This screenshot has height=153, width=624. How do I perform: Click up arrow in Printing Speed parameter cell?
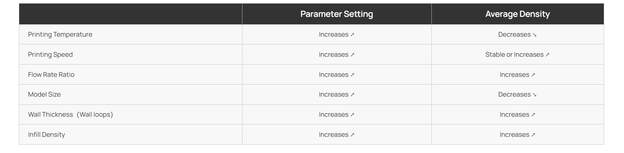pyautogui.click(x=352, y=55)
